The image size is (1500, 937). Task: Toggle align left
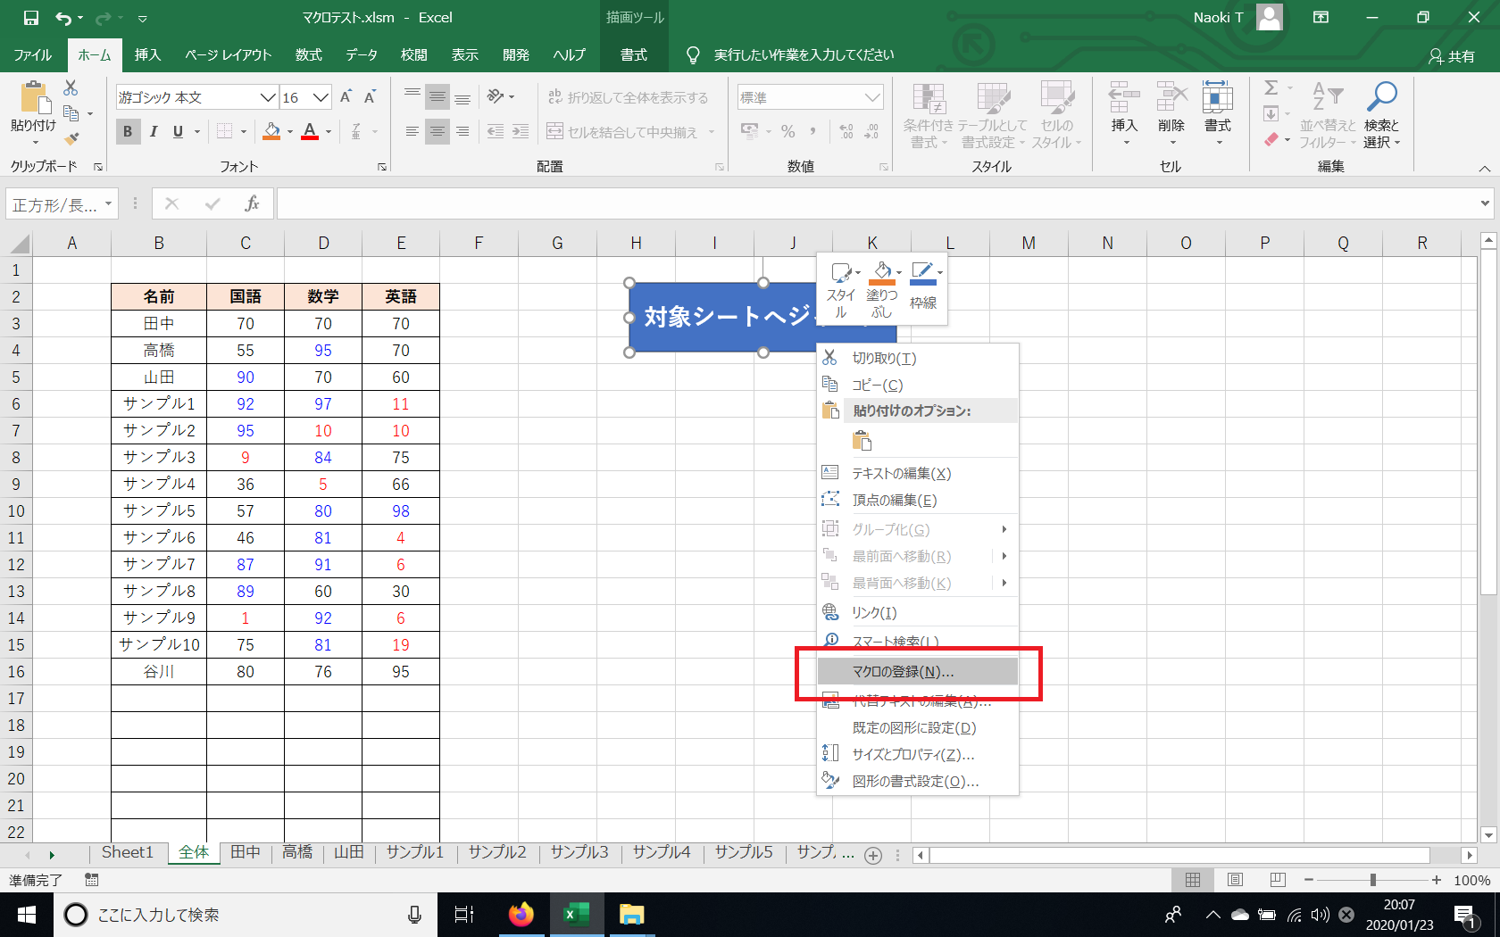pyautogui.click(x=412, y=132)
